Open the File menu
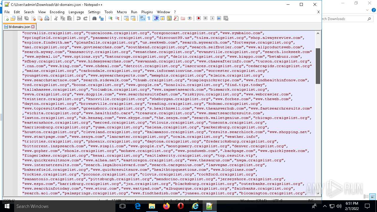The width and height of the screenshot is (377, 212). click(x=7, y=12)
